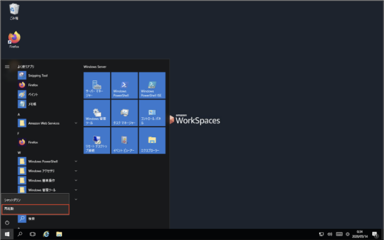The image size is (384, 240).
Task: Click the Windows Start button
Action: pyautogui.click(x=7, y=234)
